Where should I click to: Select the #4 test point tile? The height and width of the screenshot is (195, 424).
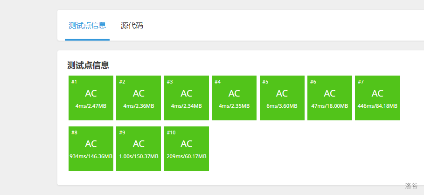click(x=234, y=97)
